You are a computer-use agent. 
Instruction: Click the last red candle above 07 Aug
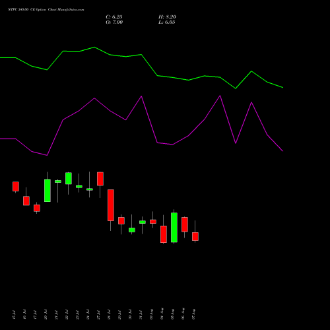coord(195,236)
